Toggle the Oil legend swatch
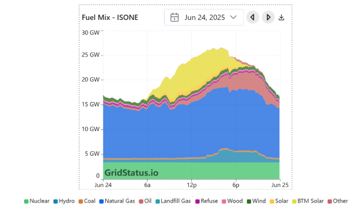The image size is (359, 209). pyautogui.click(x=141, y=202)
